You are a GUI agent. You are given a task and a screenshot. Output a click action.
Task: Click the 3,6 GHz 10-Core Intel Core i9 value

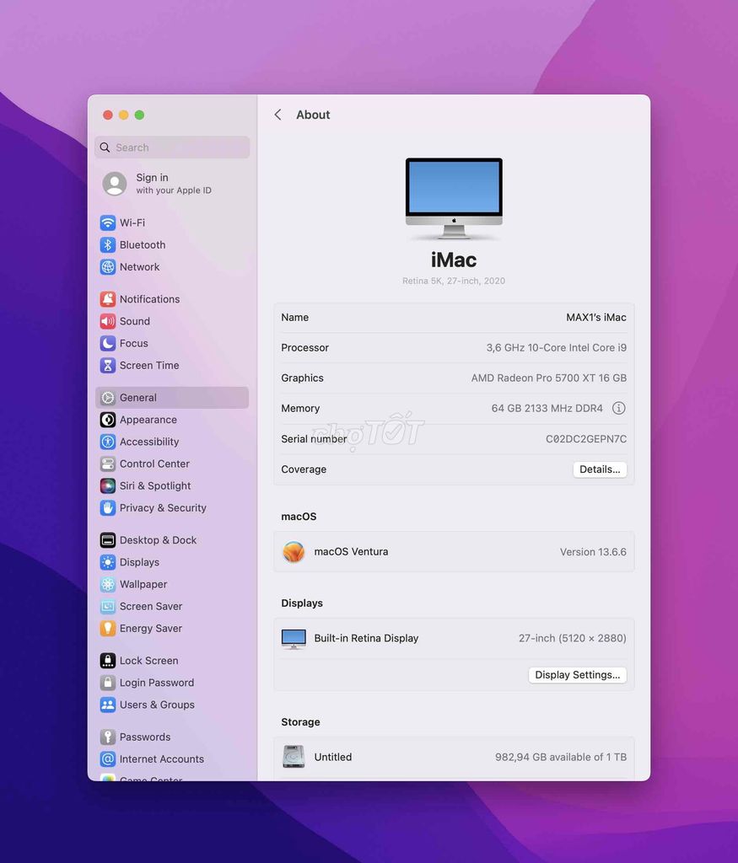click(x=557, y=348)
